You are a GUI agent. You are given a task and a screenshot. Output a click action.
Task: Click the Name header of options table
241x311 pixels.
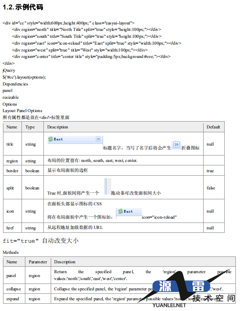(12, 127)
